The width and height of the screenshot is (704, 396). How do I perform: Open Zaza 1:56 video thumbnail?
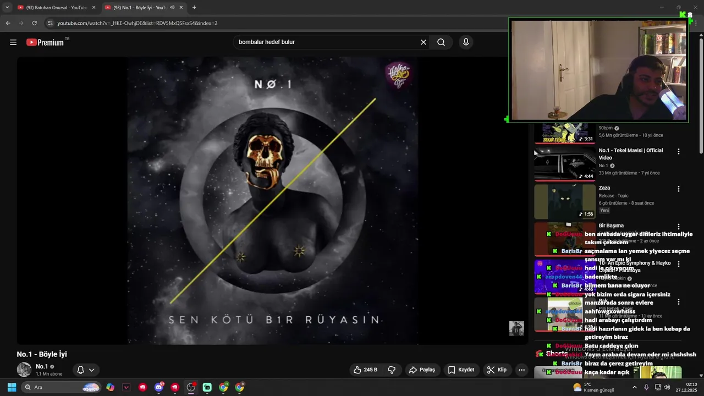[x=565, y=201]
